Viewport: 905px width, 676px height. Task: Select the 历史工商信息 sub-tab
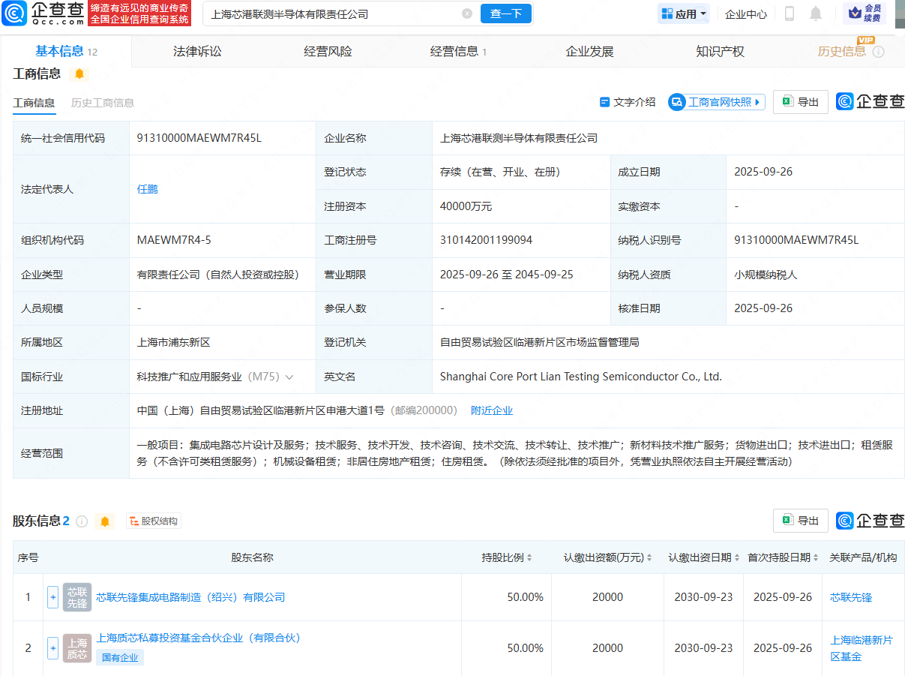click(103, 103)
